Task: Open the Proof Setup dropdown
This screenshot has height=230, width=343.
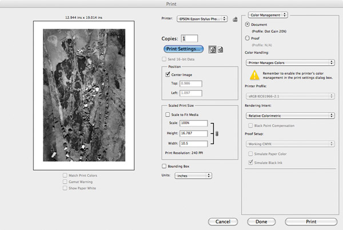Action: [x=290, y=144]
